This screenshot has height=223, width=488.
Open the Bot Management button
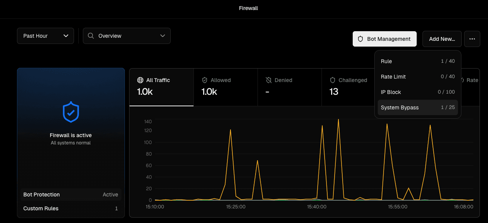[384, 39]
